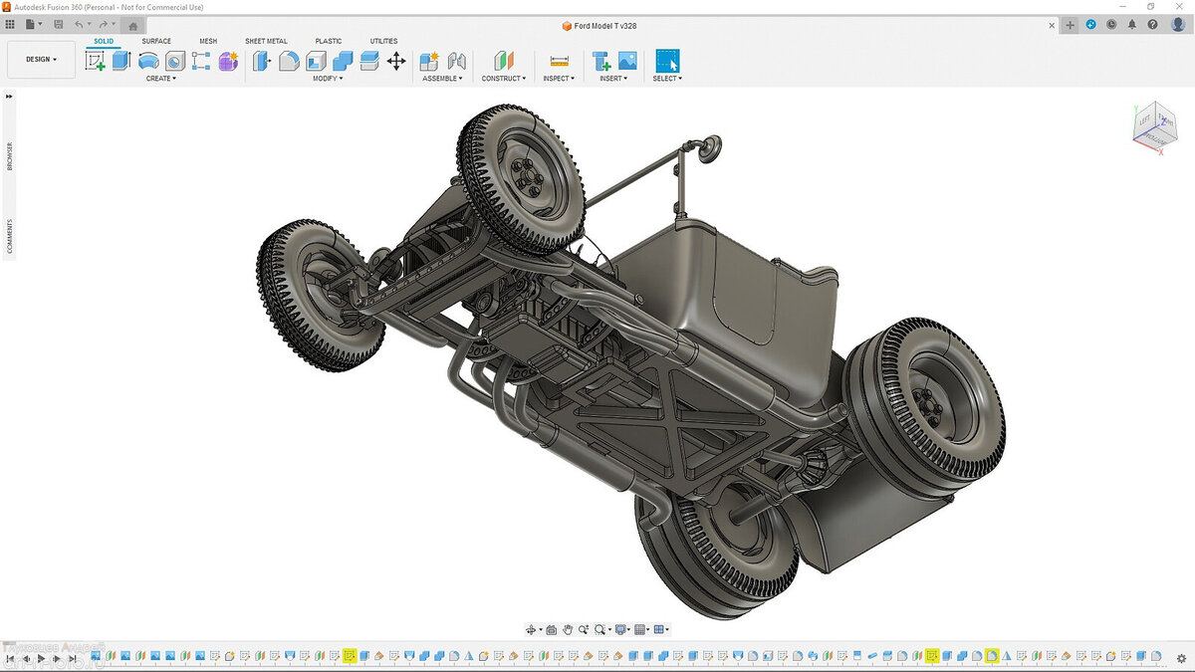Select the Offset Plane construct tool
Image resolution: width=1195 pixels, height=672 pixels.
[x=504, y=61]
